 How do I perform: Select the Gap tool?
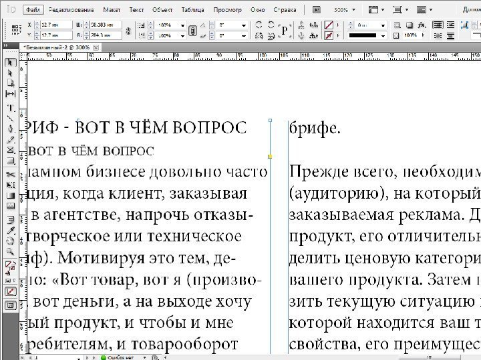point(11,94)
